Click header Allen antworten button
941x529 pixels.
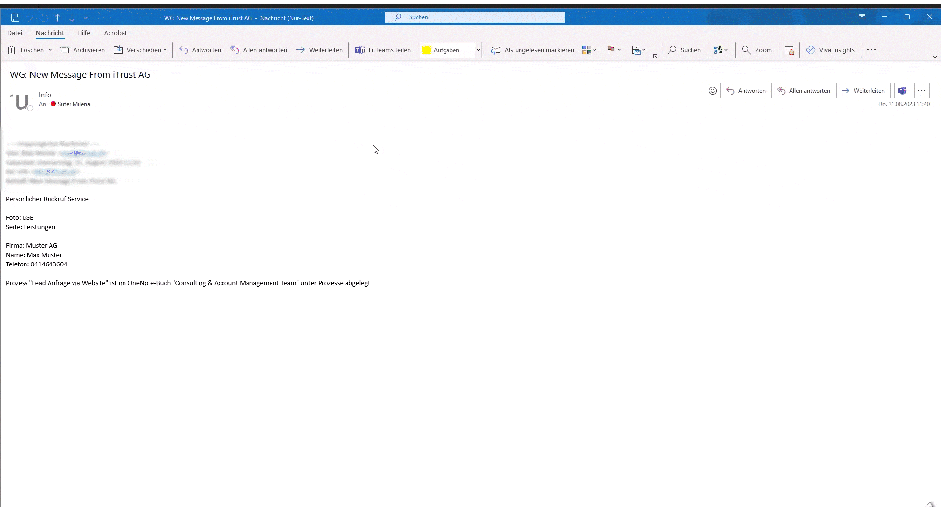[804, 91]
